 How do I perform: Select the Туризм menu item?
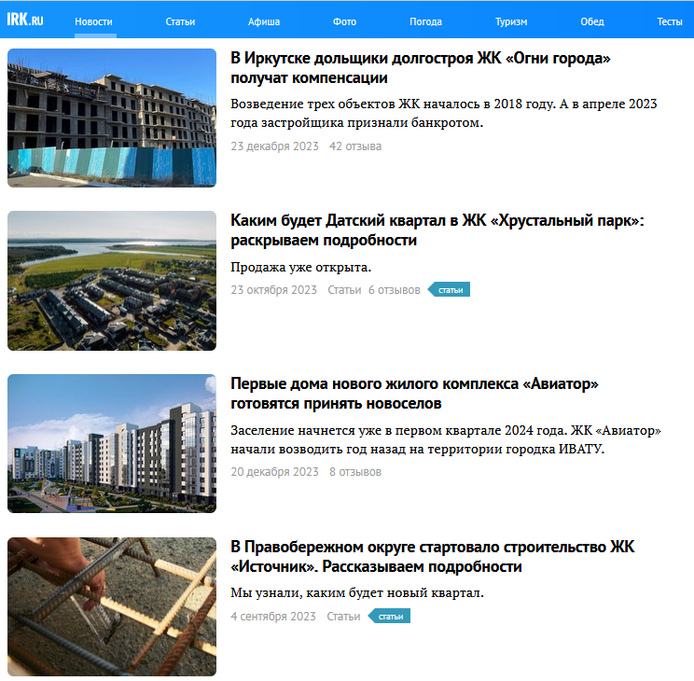(x=511, y=21)
